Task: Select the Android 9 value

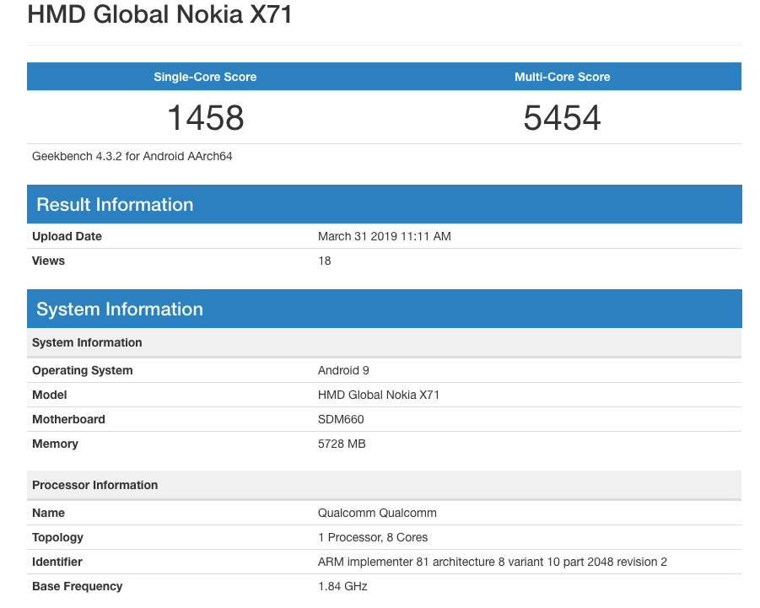Action: point(343,371)
